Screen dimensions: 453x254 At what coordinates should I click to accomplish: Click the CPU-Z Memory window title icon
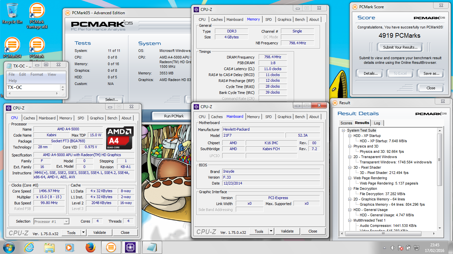[x=196, y=10]
